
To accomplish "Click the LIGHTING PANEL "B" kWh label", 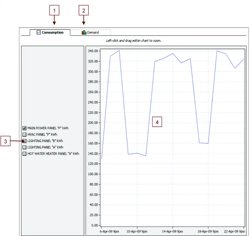I will pos(45,141).
